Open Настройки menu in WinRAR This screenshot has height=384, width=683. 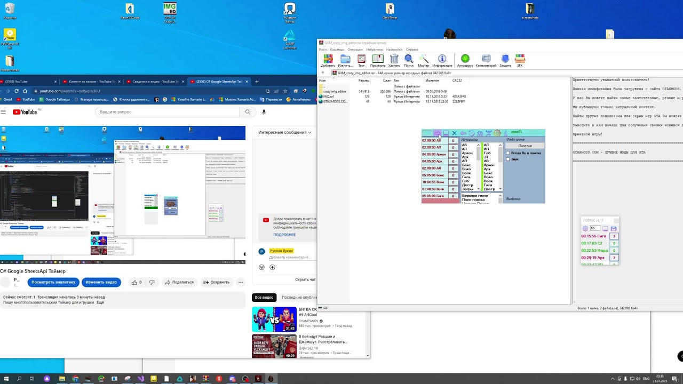click(x=394, y=50)
